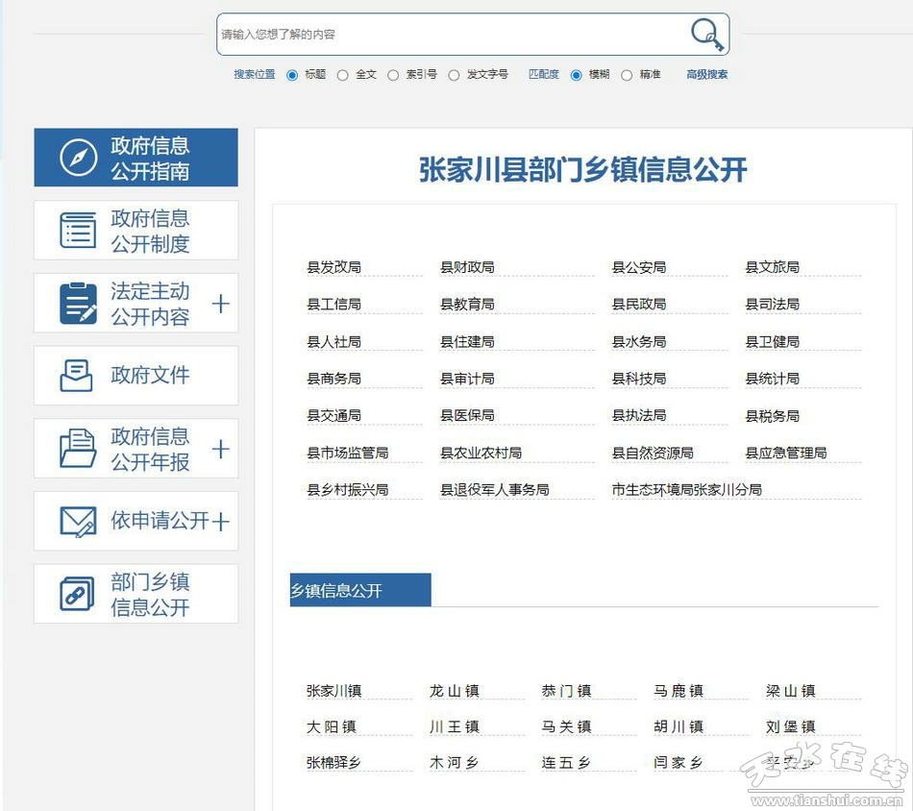Viewport: 913px width, 811px height.
Task: Expand 依申请公开 with the plus sign
Action: pos(221,522)
